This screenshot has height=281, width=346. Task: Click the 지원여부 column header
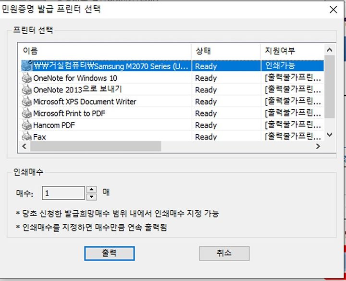pos(292,51)
